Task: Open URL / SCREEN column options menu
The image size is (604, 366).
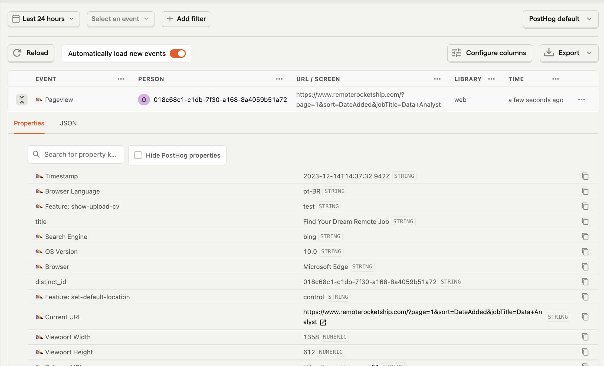Action: click(x=437, y=79)
